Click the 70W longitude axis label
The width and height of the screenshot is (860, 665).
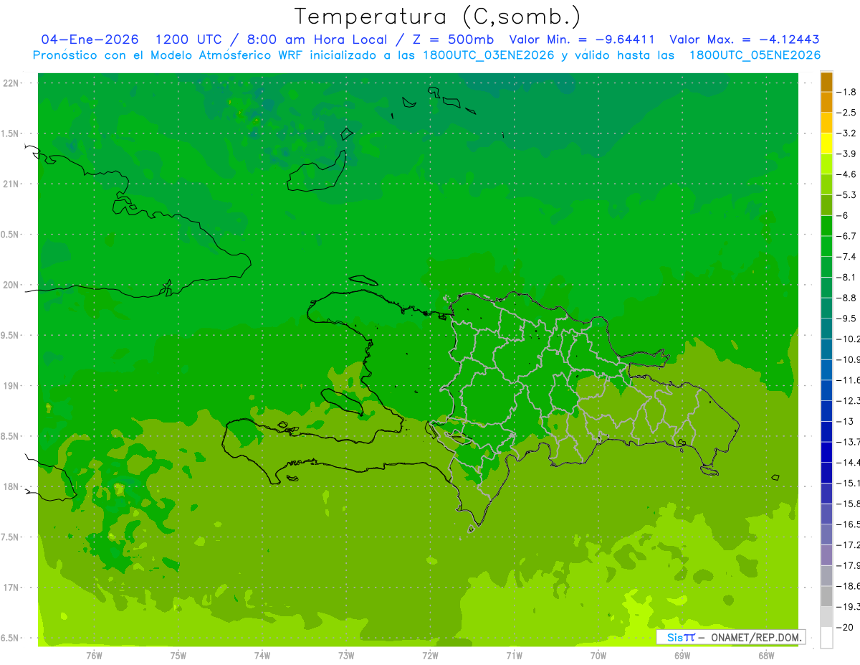[598, 655]
